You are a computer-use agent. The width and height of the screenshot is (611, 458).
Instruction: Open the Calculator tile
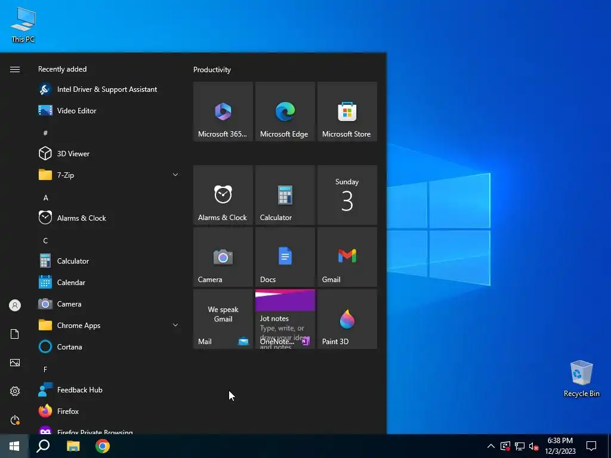pos(285,195)
